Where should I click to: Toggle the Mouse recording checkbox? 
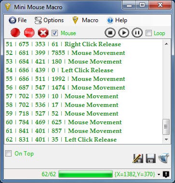click(x=54, y=33)
